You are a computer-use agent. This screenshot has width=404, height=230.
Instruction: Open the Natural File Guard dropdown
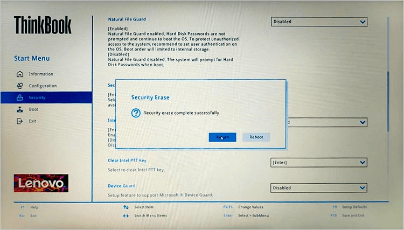[x=319, y=22]
